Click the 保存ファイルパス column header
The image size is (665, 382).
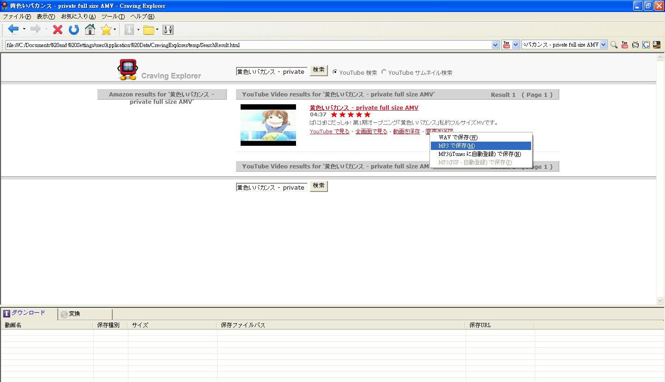tap(341, 325)
